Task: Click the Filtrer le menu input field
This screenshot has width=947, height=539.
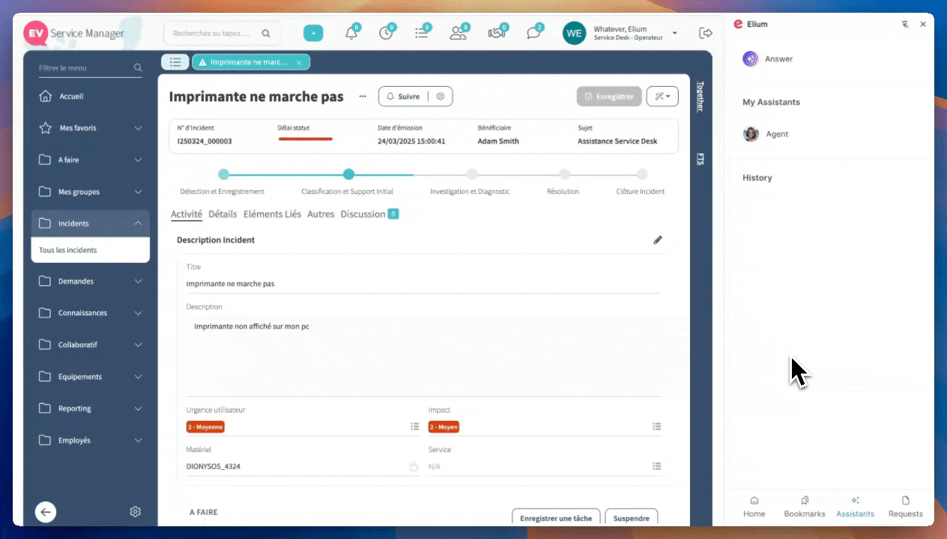Action: click(84, 68)
